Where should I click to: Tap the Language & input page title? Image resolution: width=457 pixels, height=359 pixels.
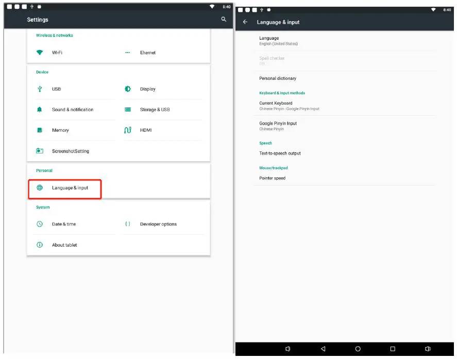tap(278, 22)
